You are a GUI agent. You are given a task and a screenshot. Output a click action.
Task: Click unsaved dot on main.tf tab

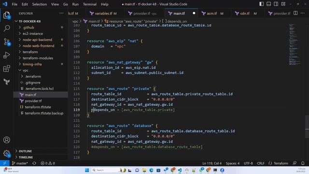[x=194, y=13]
